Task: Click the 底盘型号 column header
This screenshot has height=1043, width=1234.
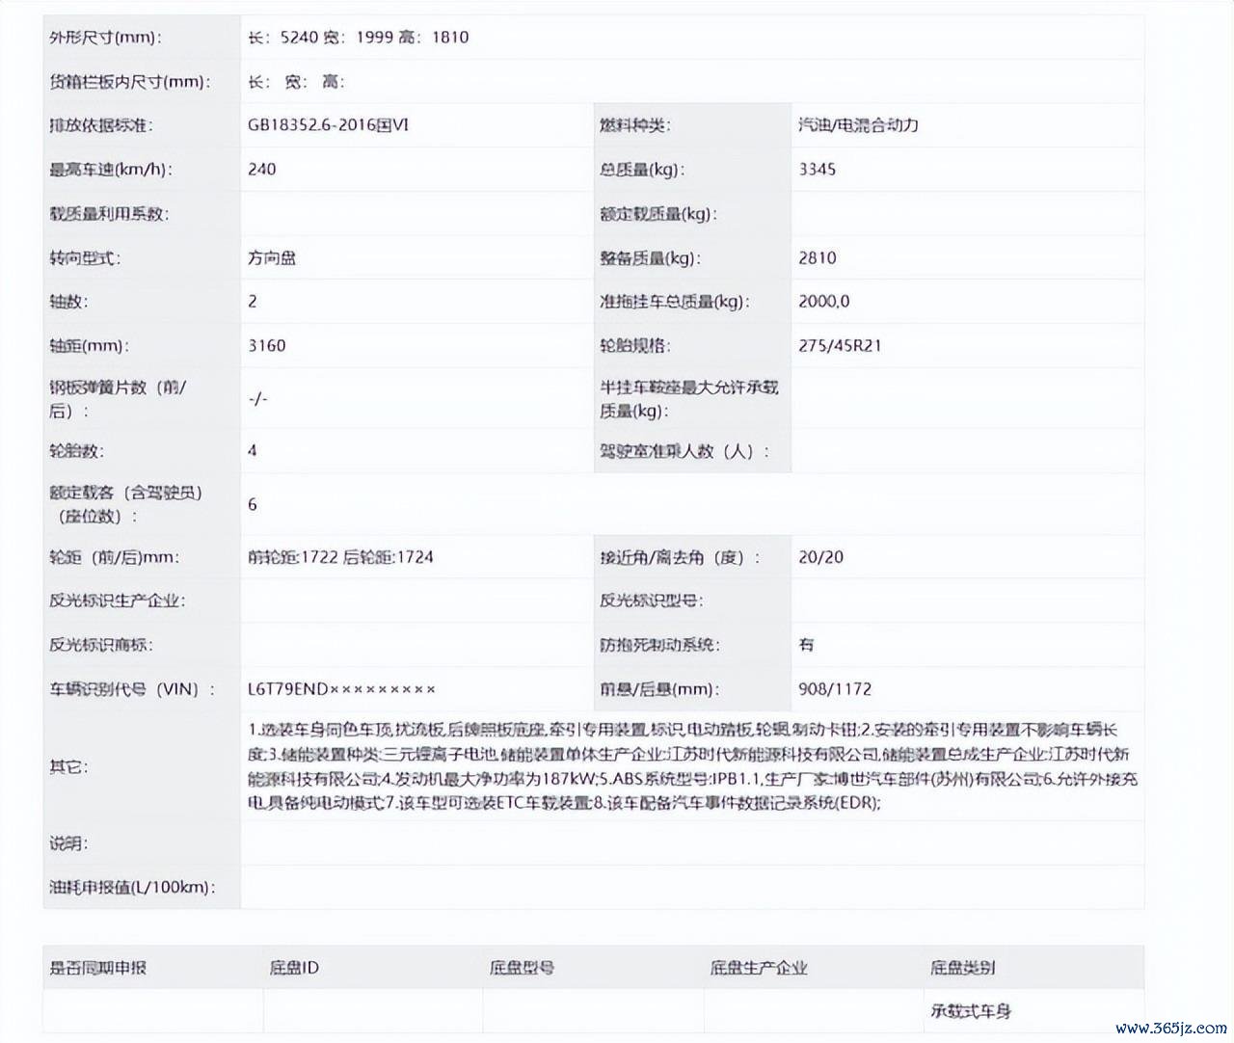Action: coord(522,968)
